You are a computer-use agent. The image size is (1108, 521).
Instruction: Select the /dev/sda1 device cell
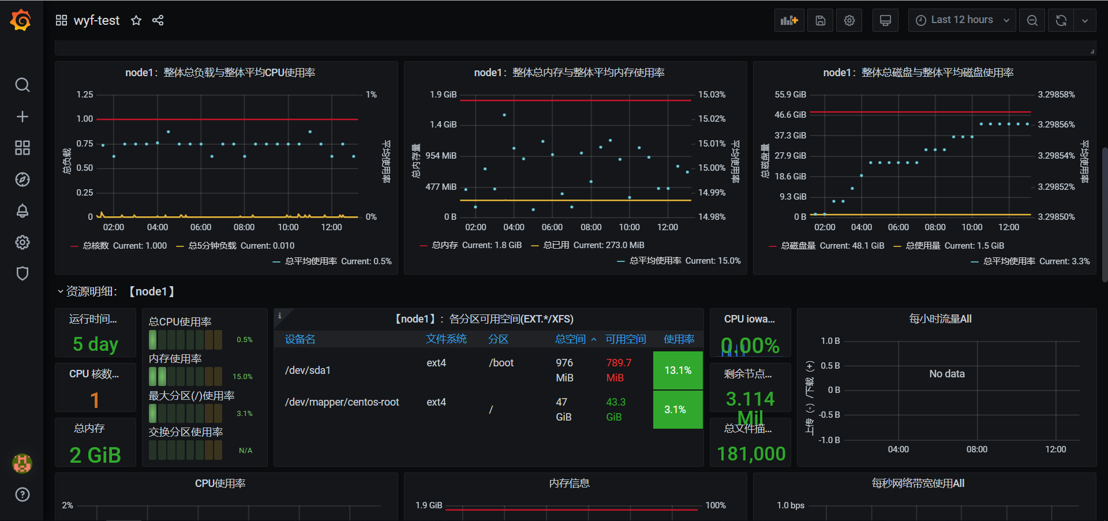308,370
